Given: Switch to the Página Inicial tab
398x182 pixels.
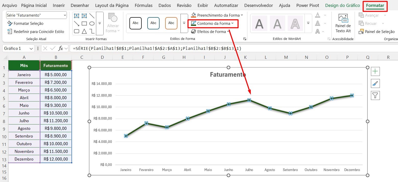Looking at the screenshot, I should click(34, 5).
